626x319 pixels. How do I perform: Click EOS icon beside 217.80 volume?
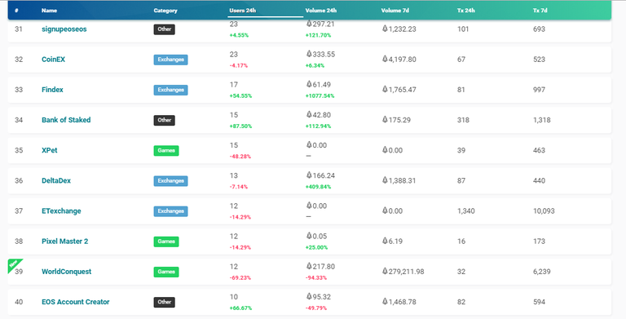point(309,266)
